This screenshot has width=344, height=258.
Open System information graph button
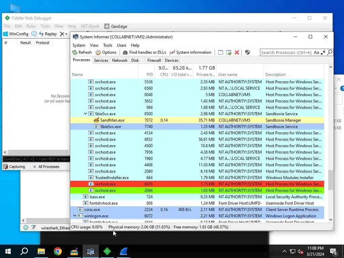click(190, 52)
